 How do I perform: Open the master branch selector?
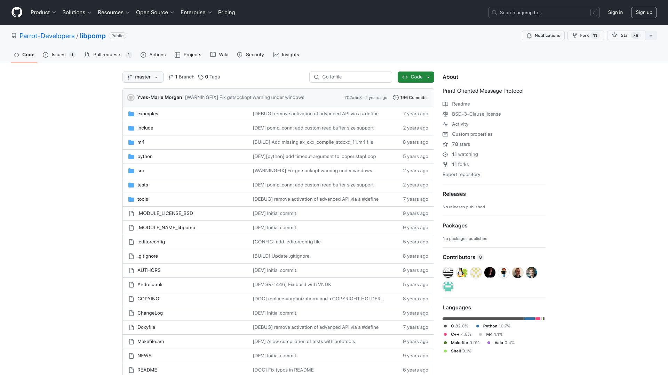pyautogui.click(x=143, y=77)
